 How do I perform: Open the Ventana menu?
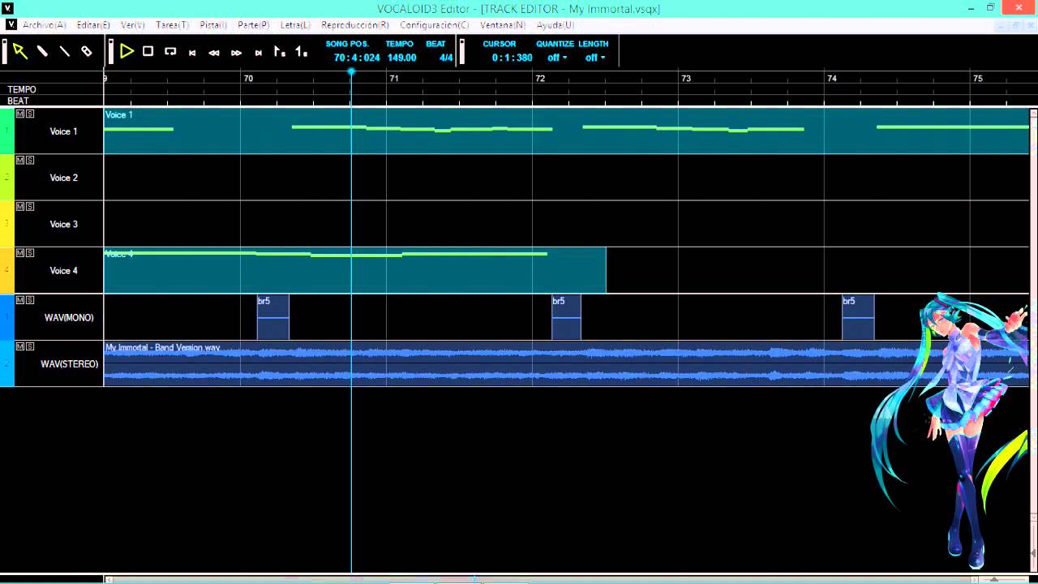click(503, 25)
